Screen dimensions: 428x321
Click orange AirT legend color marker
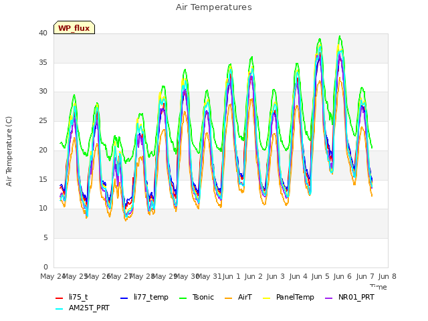(229, 298)
